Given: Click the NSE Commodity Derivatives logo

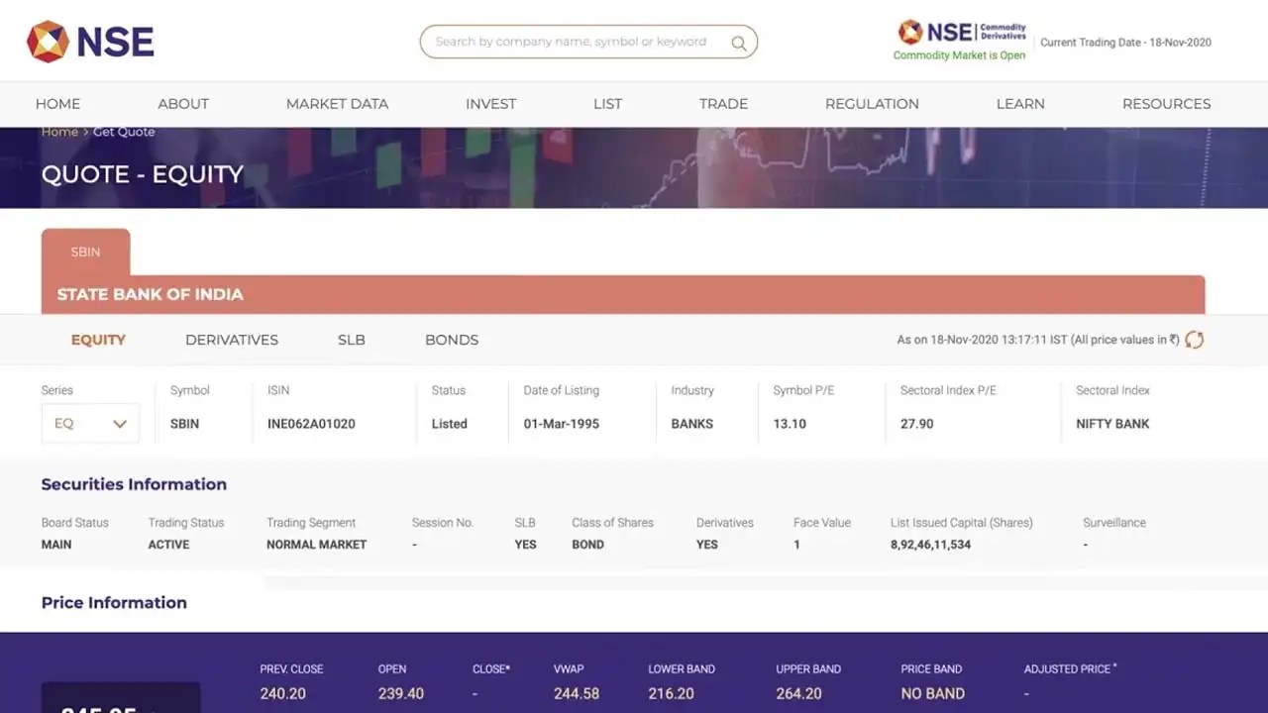Looking at the screenshot, I should click(x=957, y=31).
